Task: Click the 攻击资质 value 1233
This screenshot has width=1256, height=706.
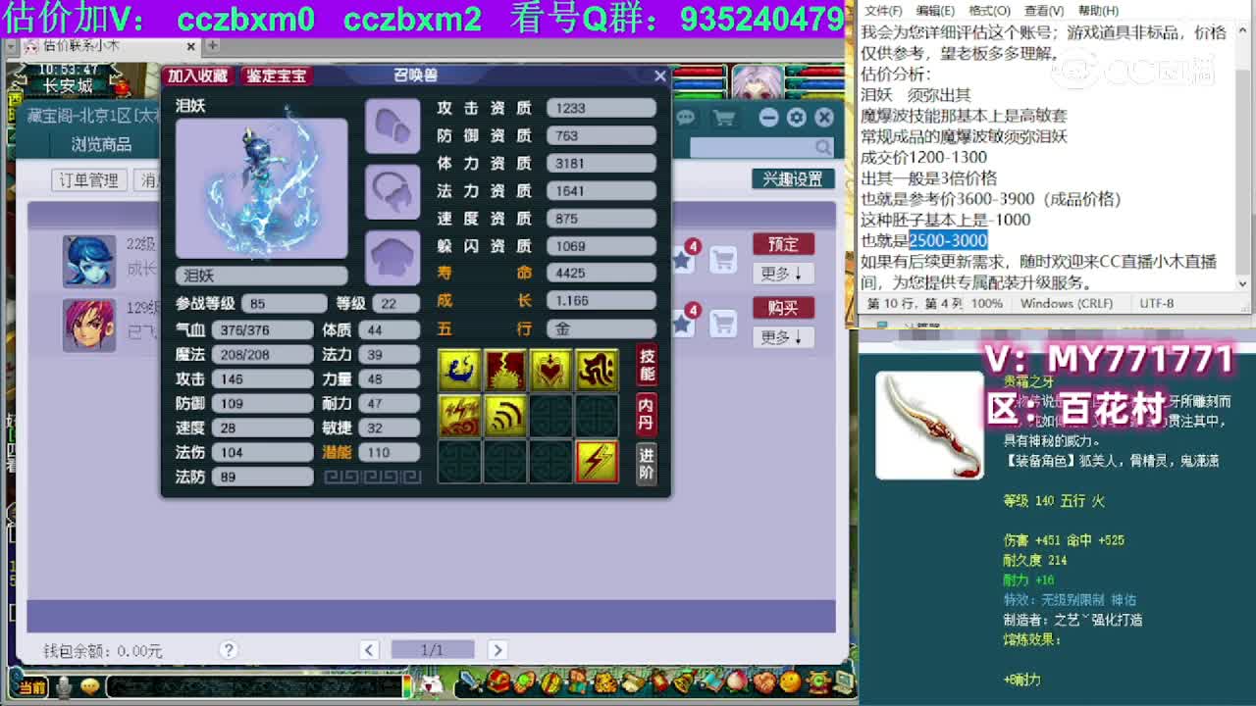Action: pyautogui.click(x=602, y=109)
